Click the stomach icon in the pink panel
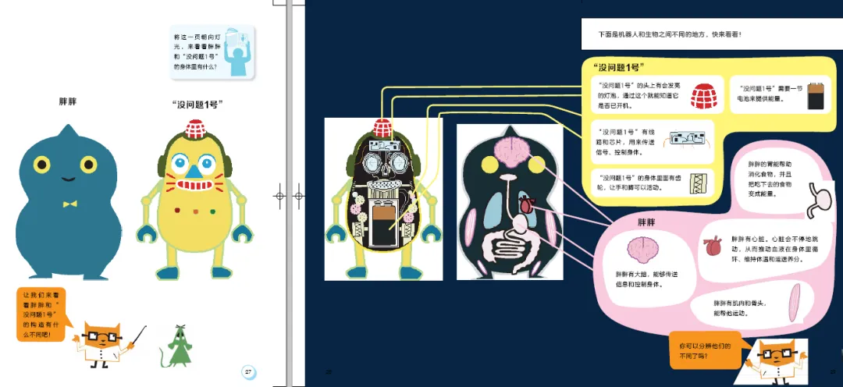This screenshot has height=387, width=843. [x=818, y=201]
